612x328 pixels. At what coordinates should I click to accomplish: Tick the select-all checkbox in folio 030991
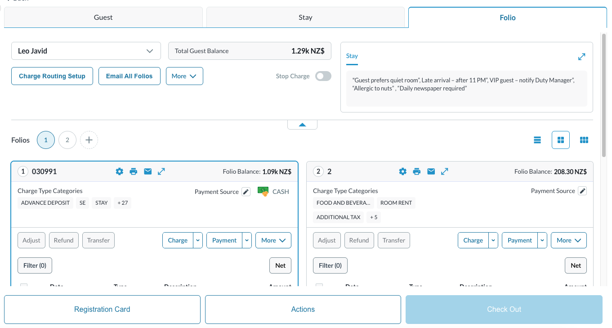[x=24, y=286]
